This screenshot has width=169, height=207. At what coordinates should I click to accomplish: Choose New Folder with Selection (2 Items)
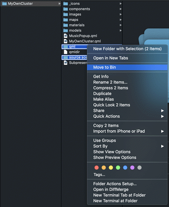point(127,49)
